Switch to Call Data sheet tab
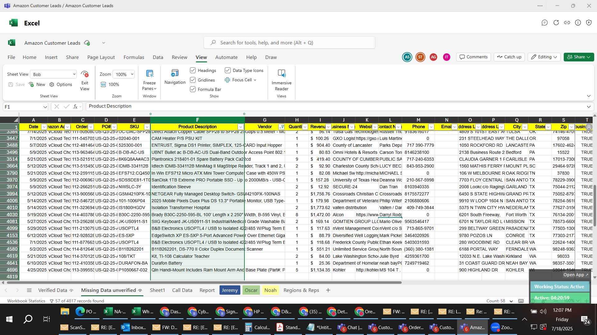The height and width of the screenshot is (335, 597). pyautogui.click(x=182, y=290)
